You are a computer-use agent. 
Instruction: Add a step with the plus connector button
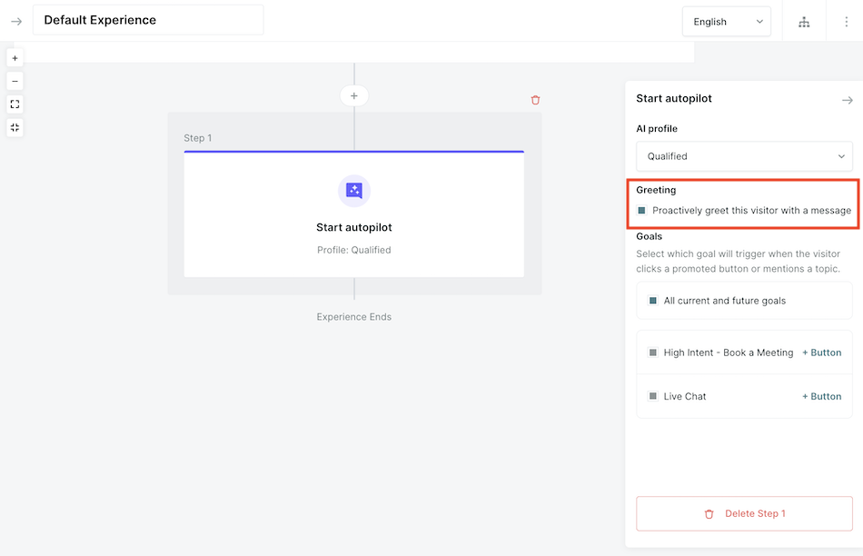pos(354,95)
